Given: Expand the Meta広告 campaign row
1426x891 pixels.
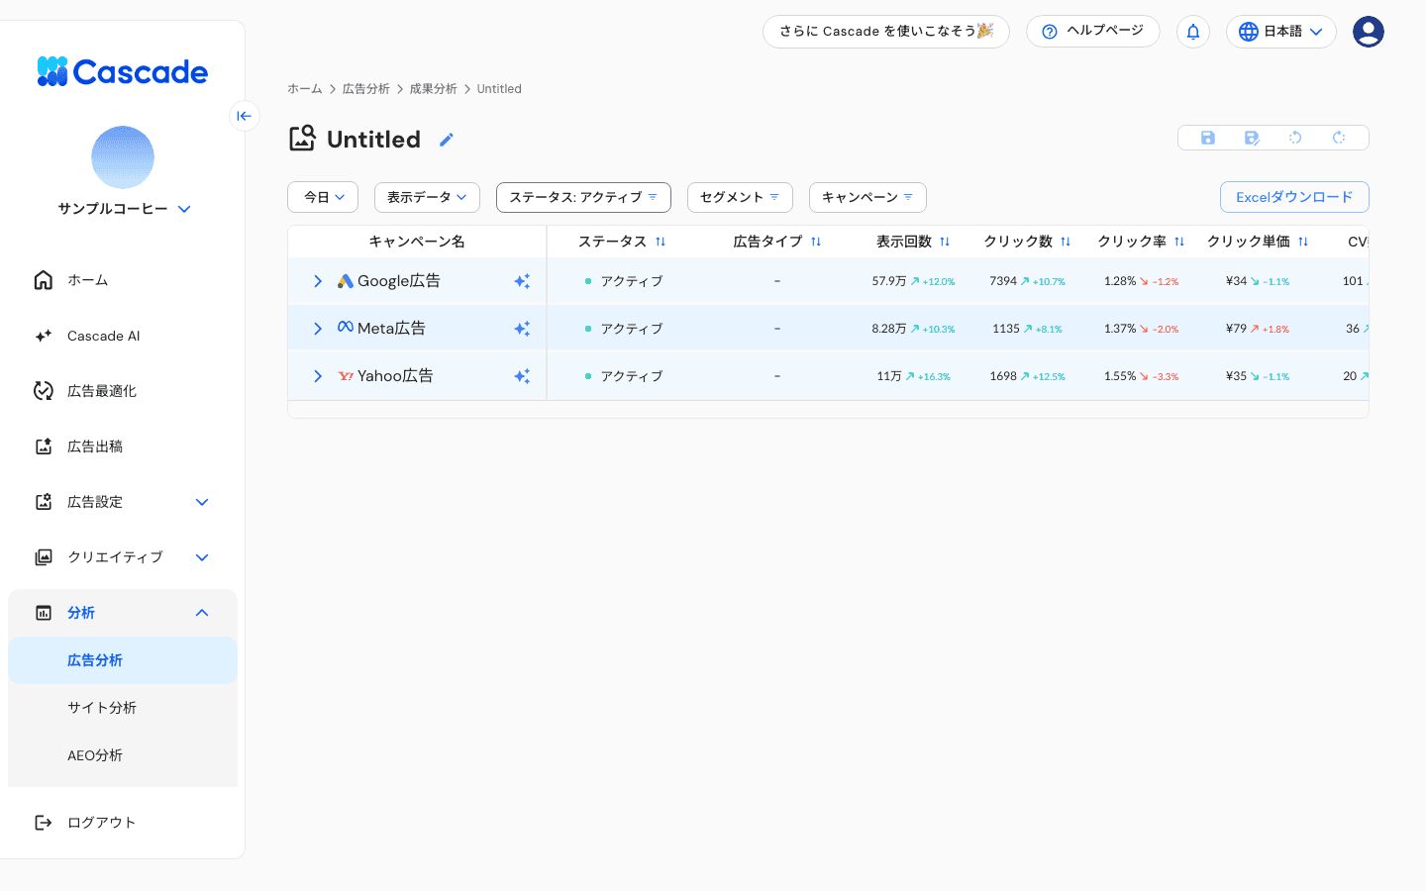Looking at the screenshot, I should (x=318, y=329).
